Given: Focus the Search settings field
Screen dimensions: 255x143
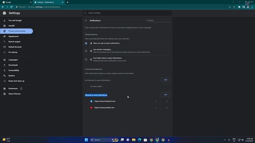Looking at the screenshot, I should (x=127, y=13).
